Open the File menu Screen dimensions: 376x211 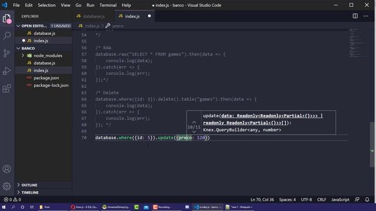pyautogui.click(x=16, y=5)
